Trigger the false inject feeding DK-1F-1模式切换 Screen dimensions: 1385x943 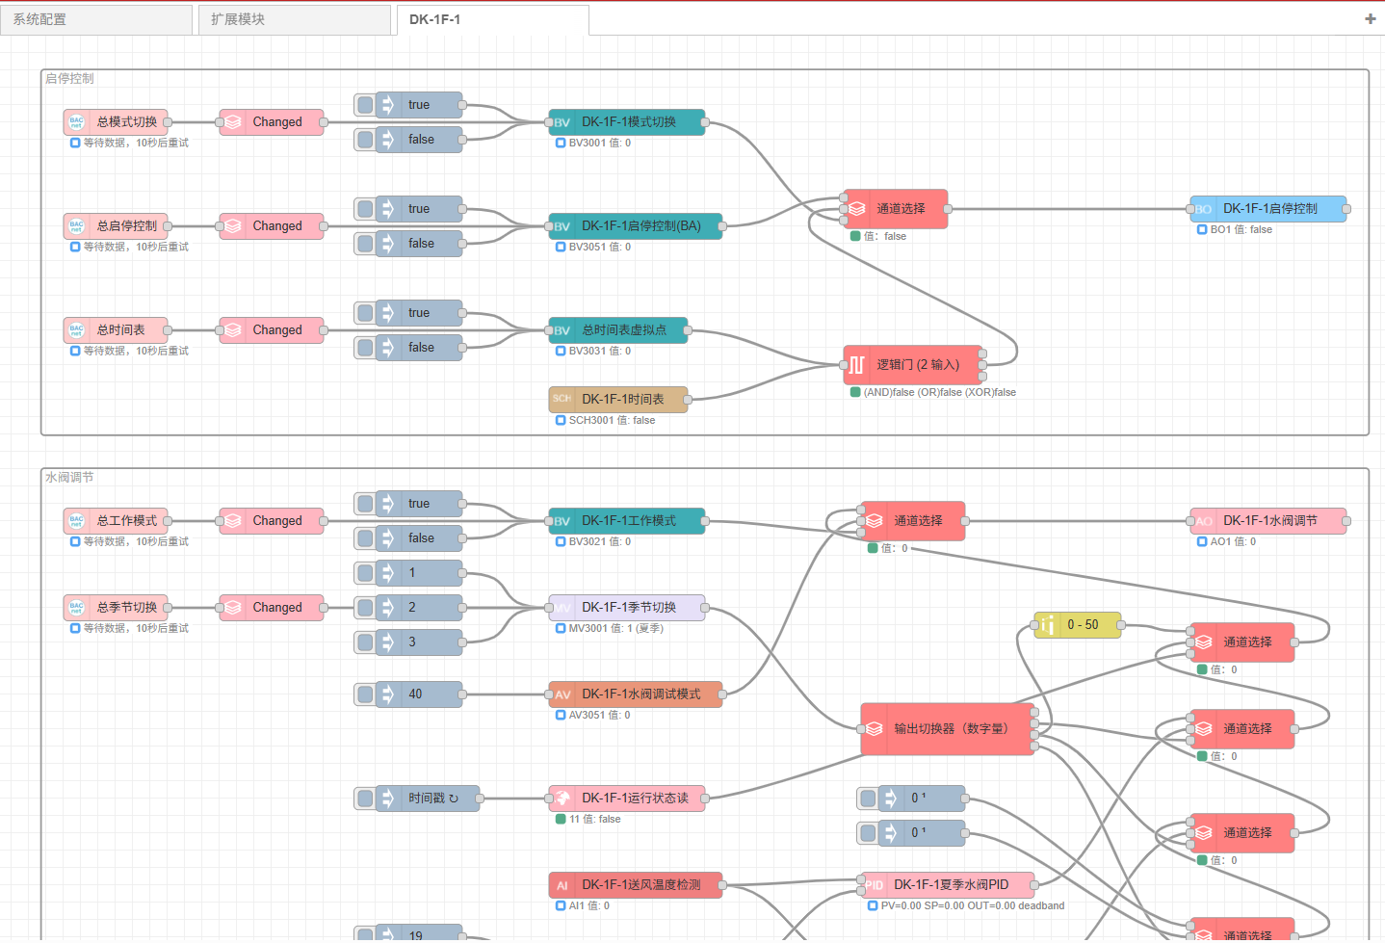click(x=365, y=140)
